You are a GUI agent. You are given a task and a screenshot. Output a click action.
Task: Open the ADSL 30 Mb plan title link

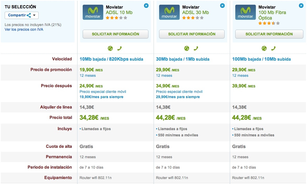pos(195,12)
